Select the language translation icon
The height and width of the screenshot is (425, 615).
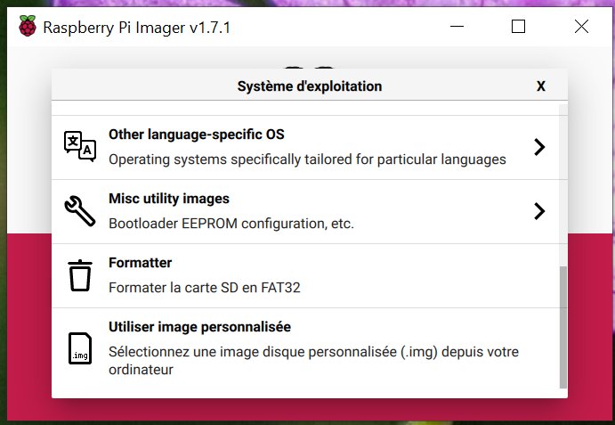80,146
